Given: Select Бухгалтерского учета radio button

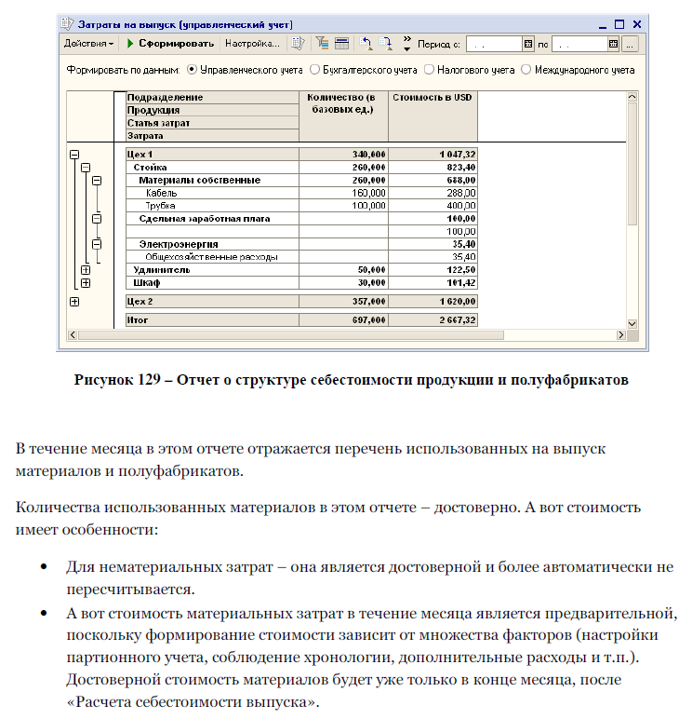Looking at the screenshot, I should 314,70.
